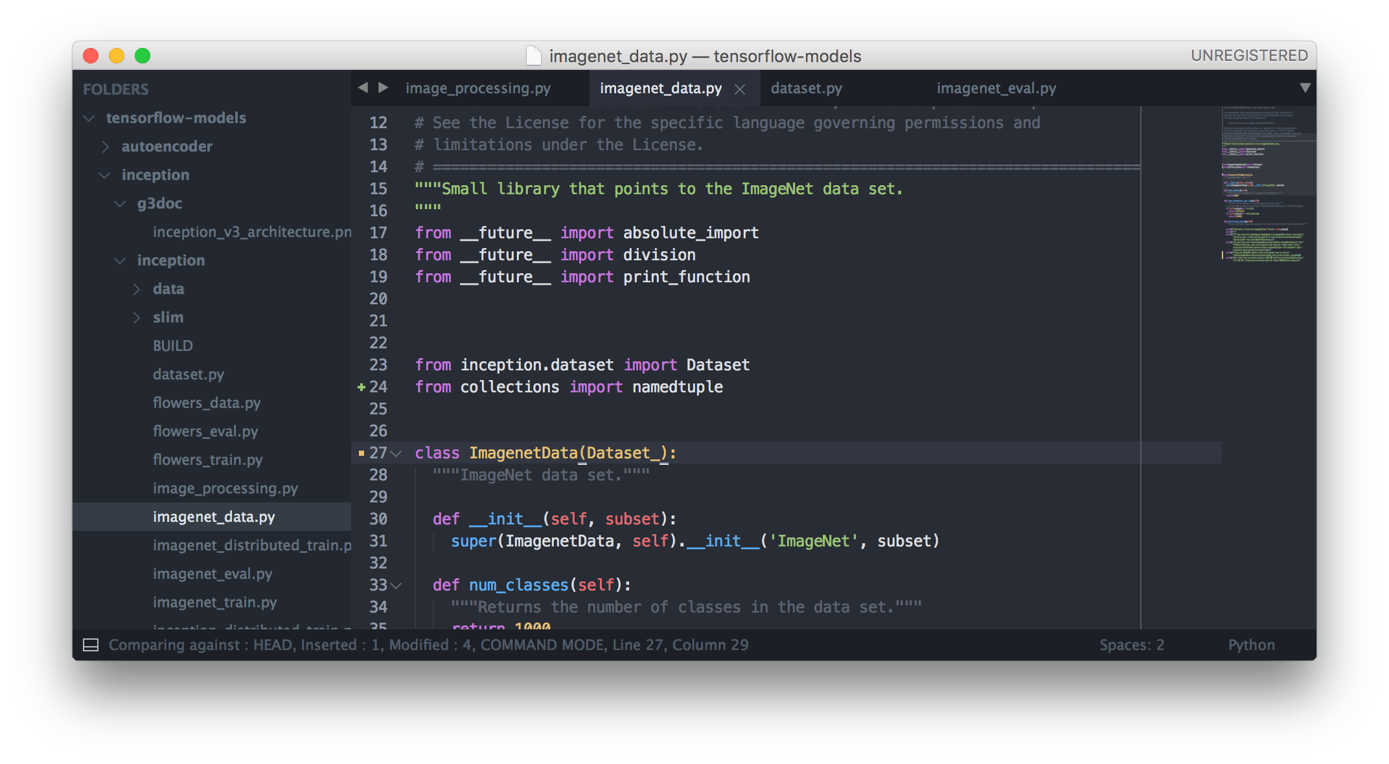Collapse the g3doc folder
The width and height of the screenshot is (1389, 764).
pos(120,203)
